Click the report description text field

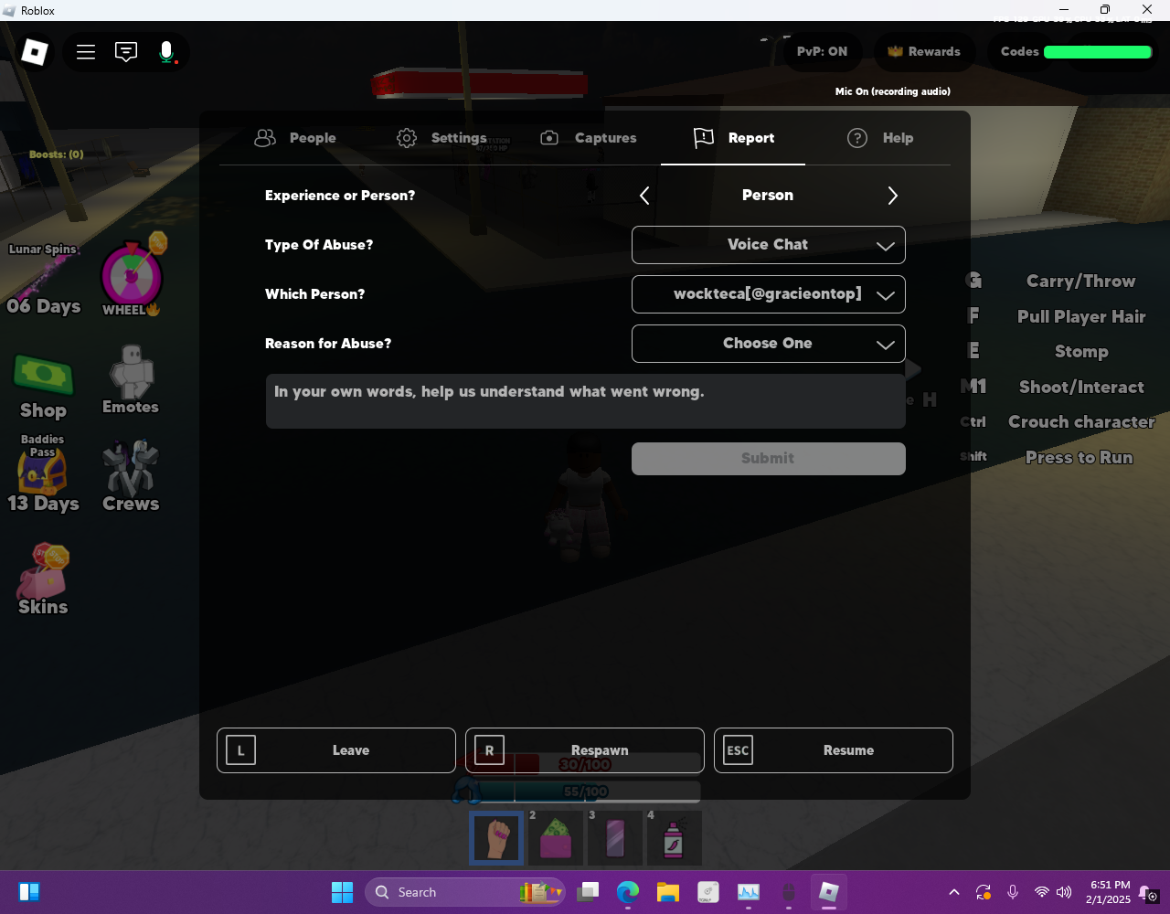586,401
